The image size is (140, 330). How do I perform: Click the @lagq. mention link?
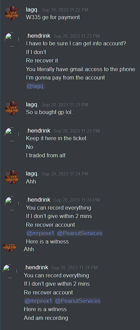tap(36, 86)
